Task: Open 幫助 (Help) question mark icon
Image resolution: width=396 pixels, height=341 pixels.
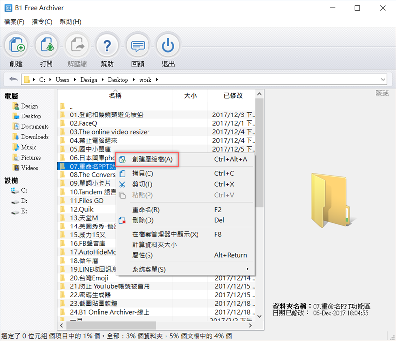Action: pos(107,46)
